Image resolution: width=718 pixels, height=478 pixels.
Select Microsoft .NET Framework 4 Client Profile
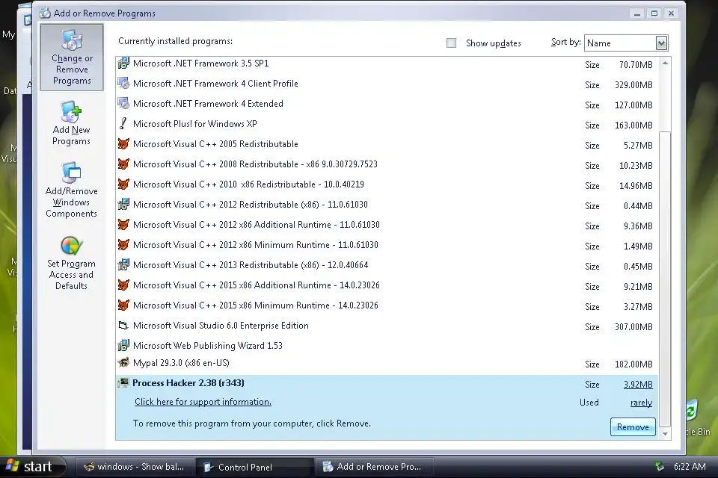(x=387, y=84)
